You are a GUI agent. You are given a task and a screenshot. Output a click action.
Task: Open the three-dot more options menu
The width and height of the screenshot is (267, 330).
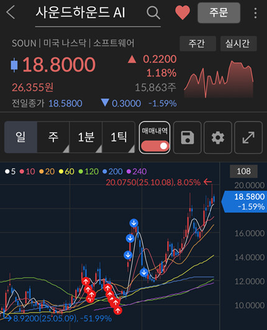pos(255,13)
